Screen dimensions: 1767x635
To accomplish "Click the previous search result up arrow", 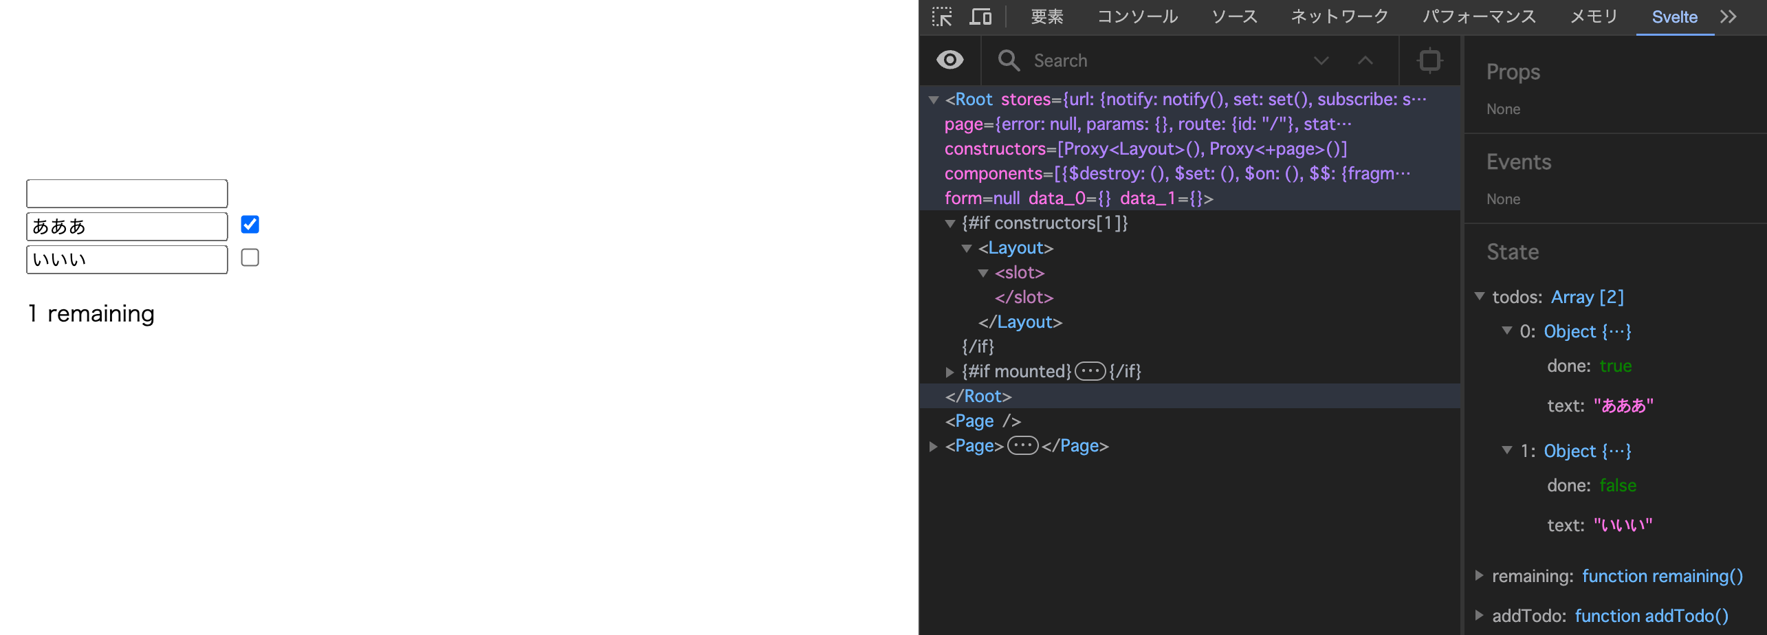I will [x=1365, y=60].
